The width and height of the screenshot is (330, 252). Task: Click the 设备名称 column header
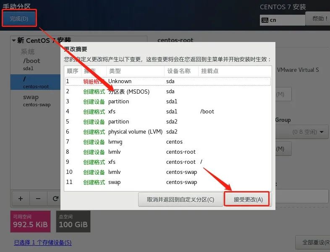[x=181, y=71]
